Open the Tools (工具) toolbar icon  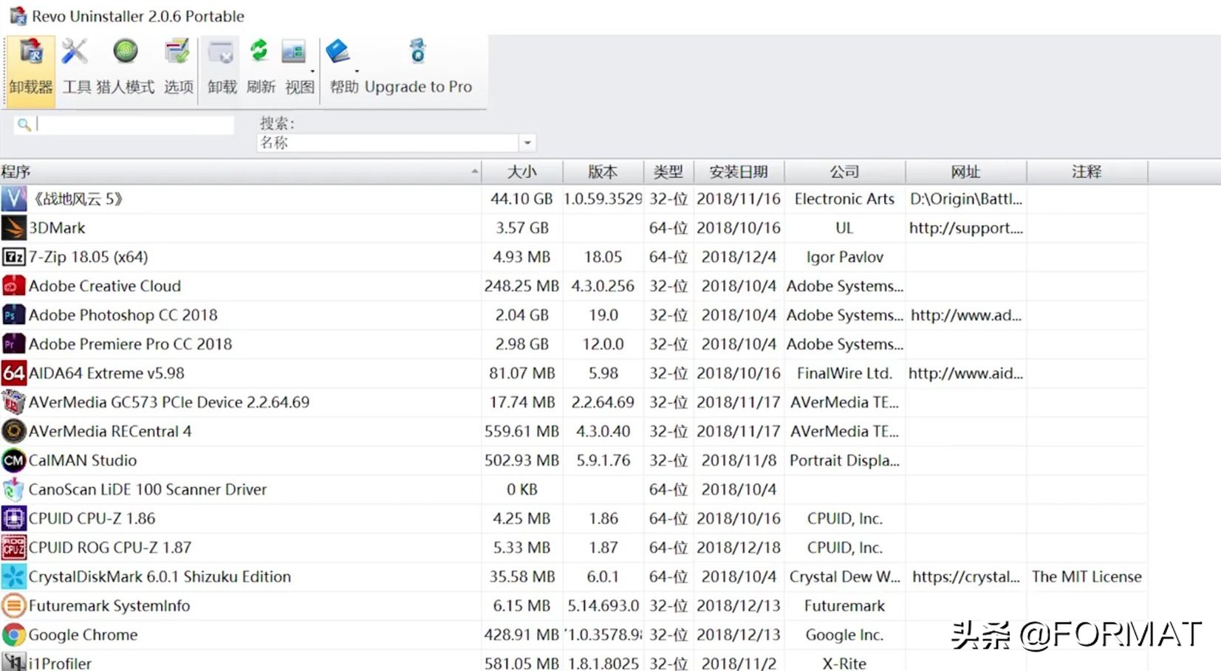point(75,67)
